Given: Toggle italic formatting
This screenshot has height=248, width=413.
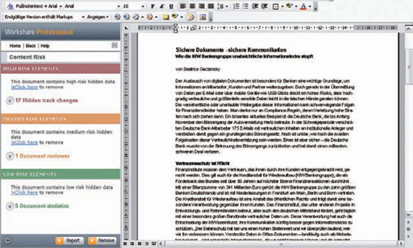Looking at the screenshot, I should point(162,6).
